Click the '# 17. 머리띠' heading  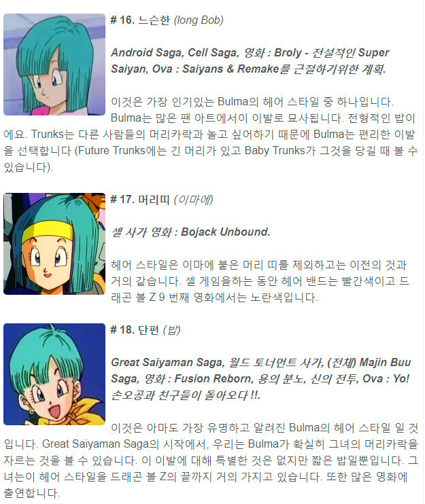click(x=140, y=200)
